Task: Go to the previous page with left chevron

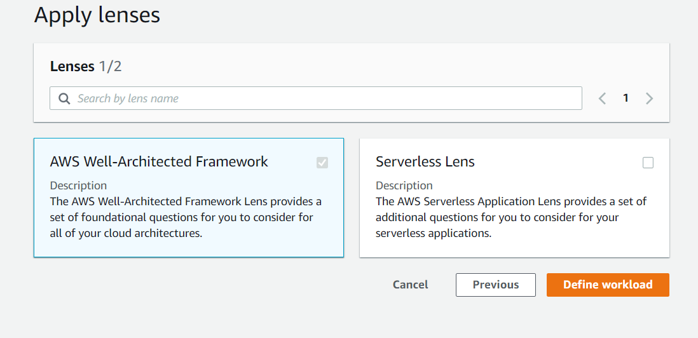Action: click(602, 98)
